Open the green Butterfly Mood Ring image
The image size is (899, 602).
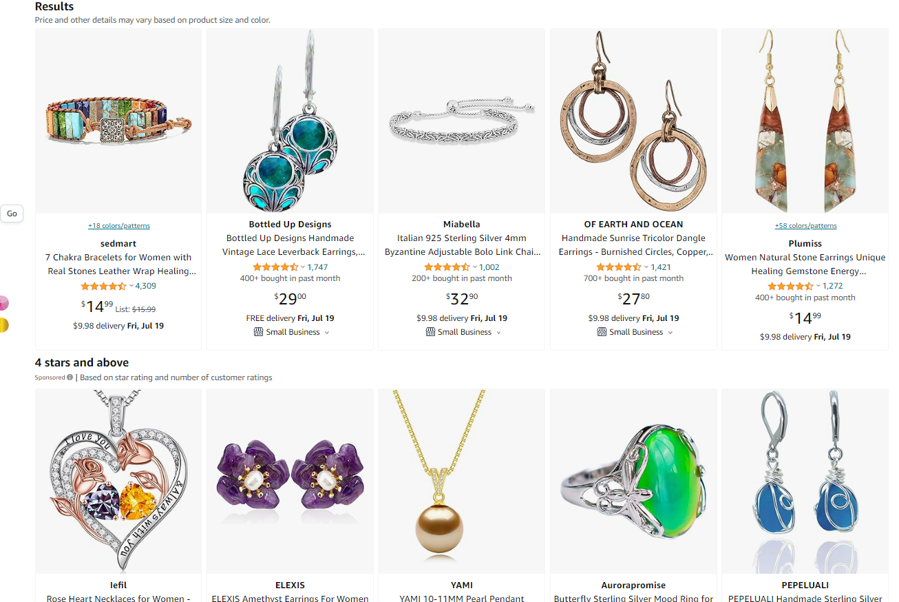[633, 481]
